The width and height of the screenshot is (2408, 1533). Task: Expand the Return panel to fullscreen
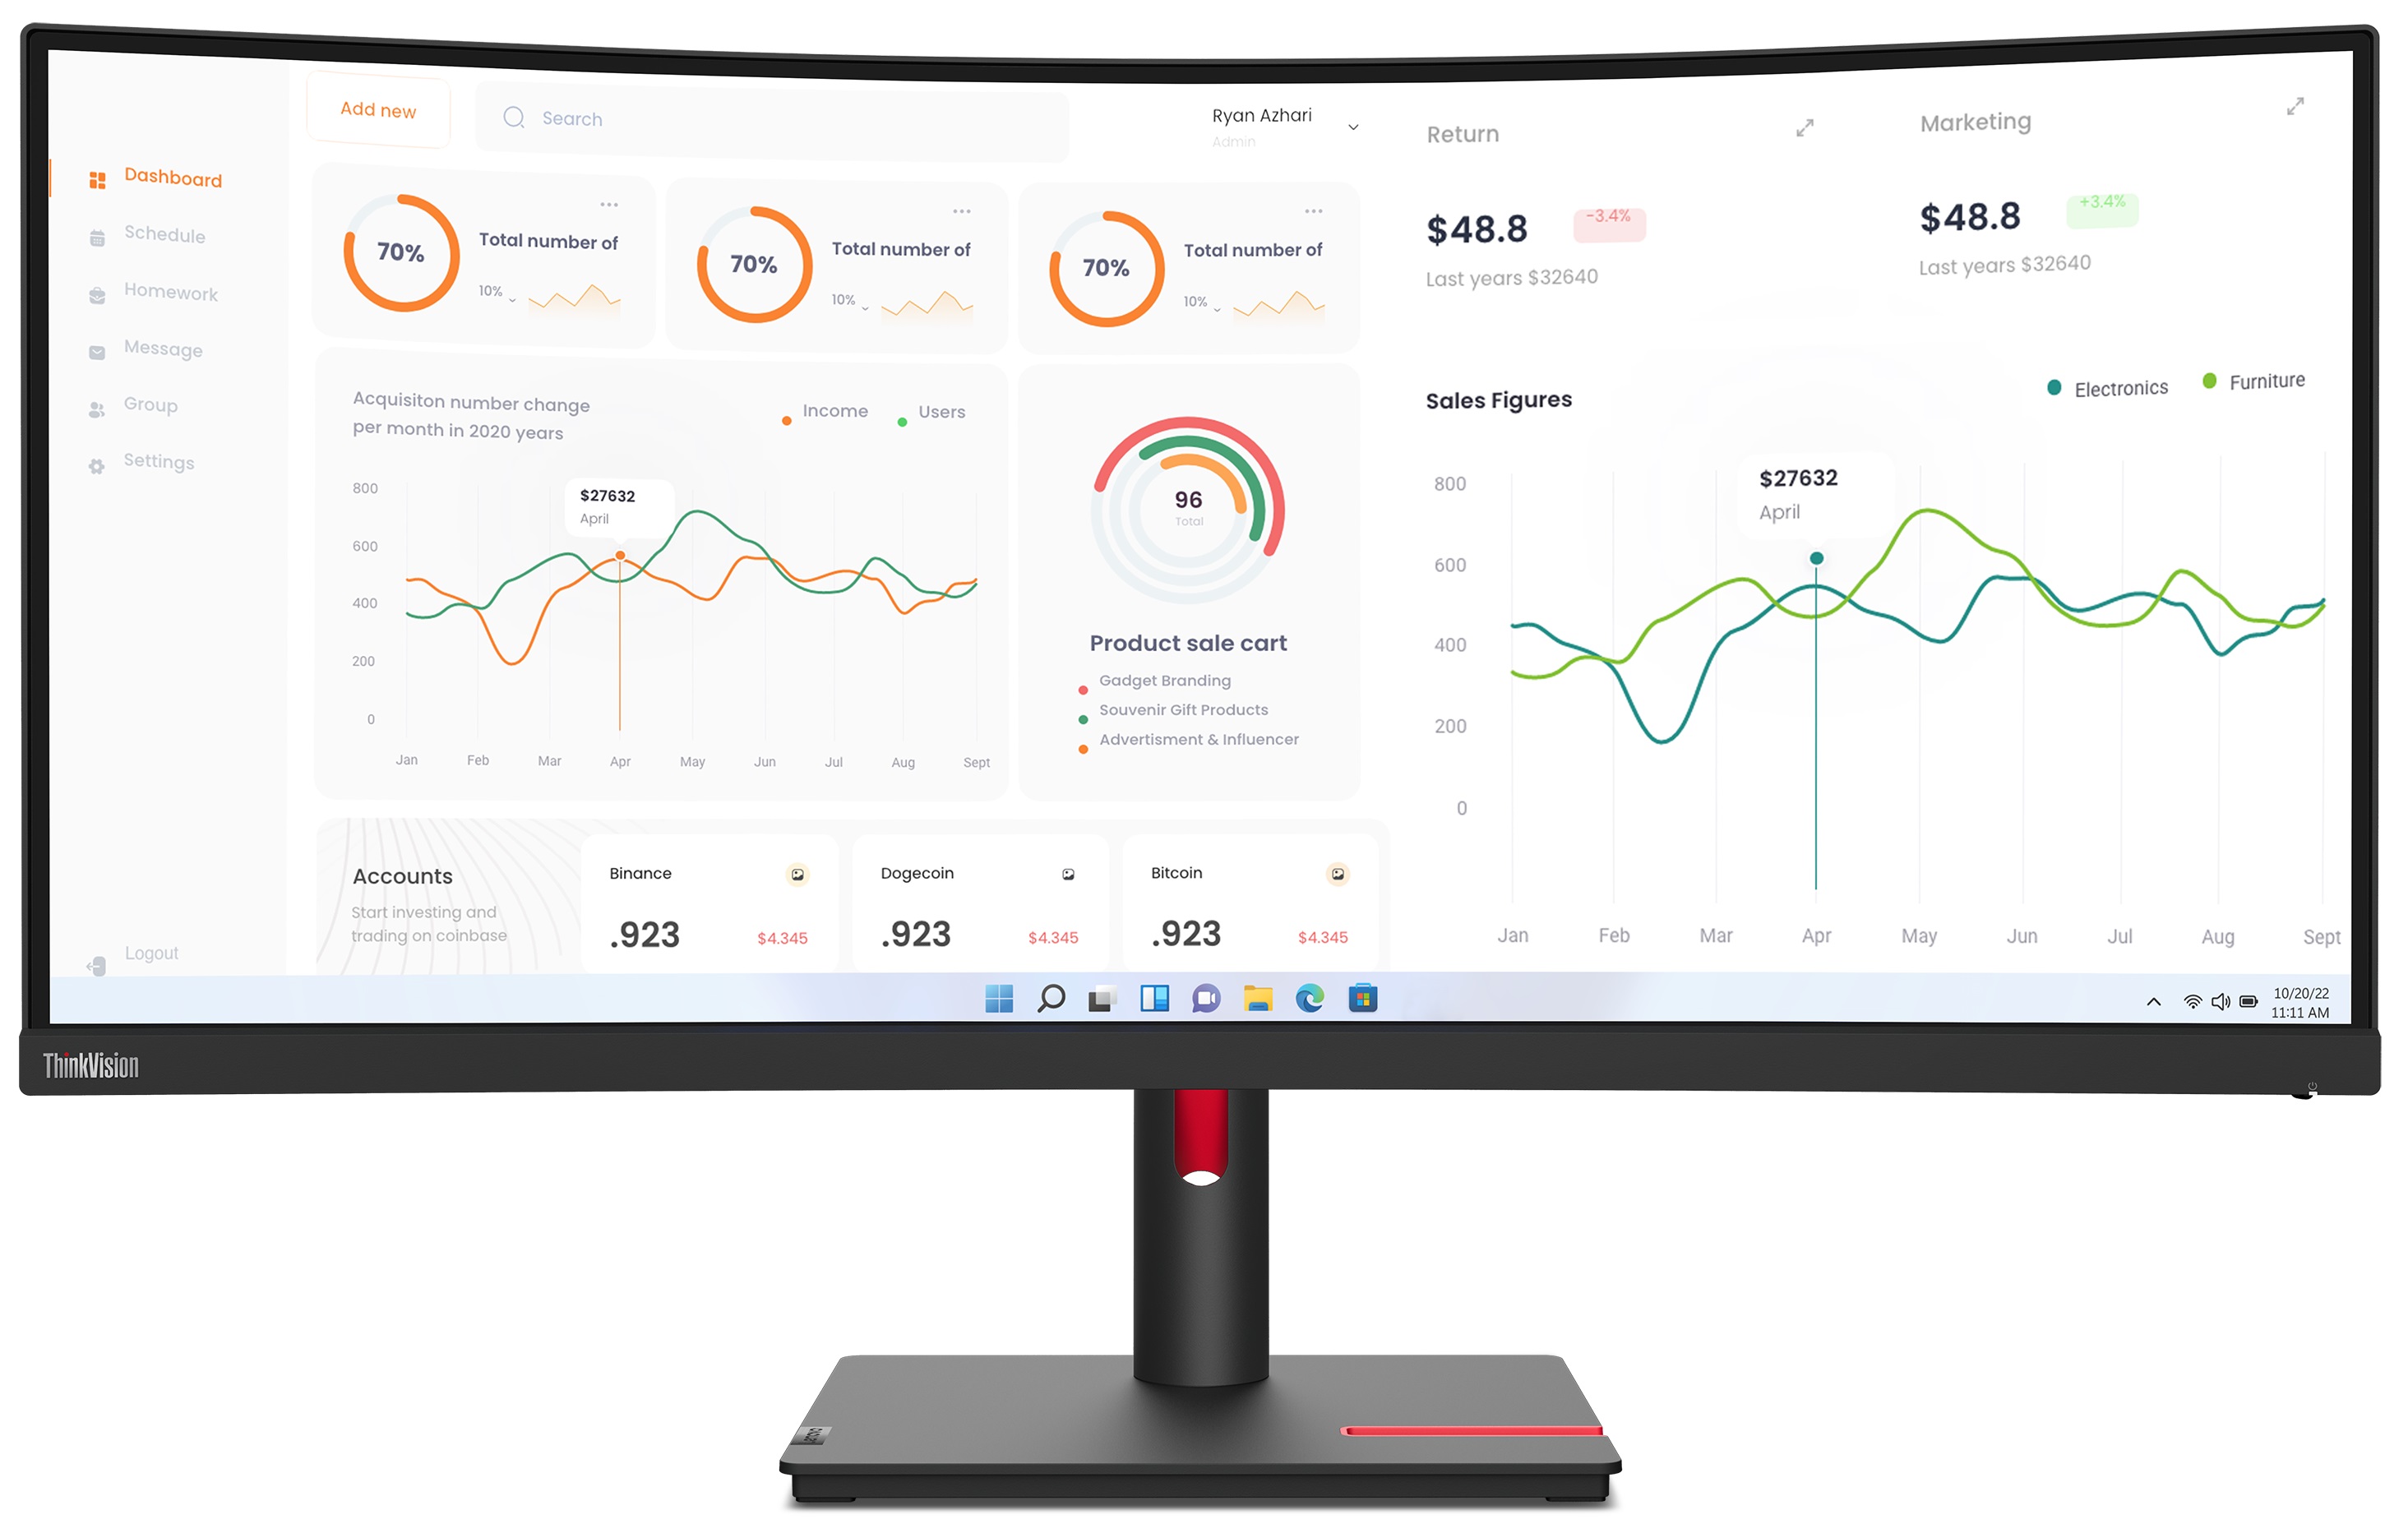coord(1806,127)
